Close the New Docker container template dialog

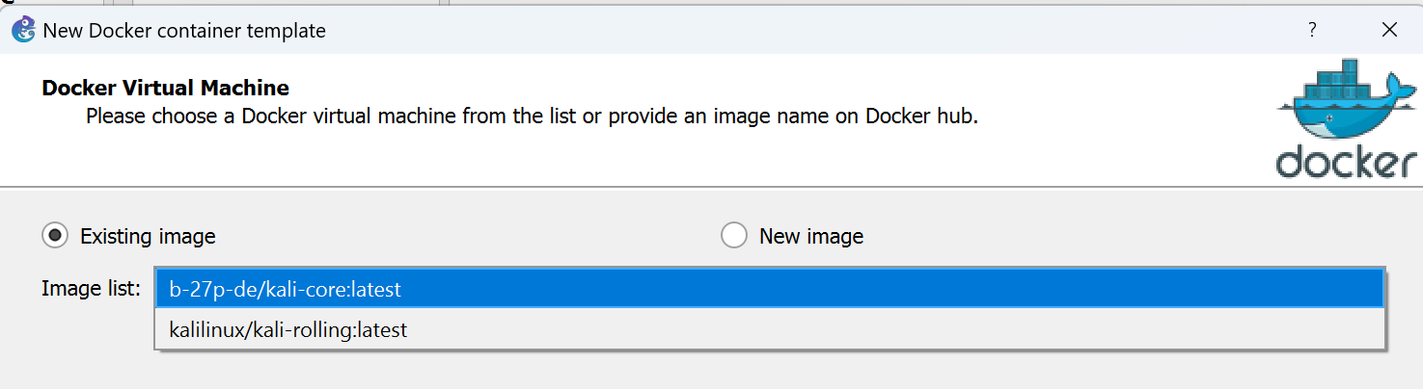1389,30
